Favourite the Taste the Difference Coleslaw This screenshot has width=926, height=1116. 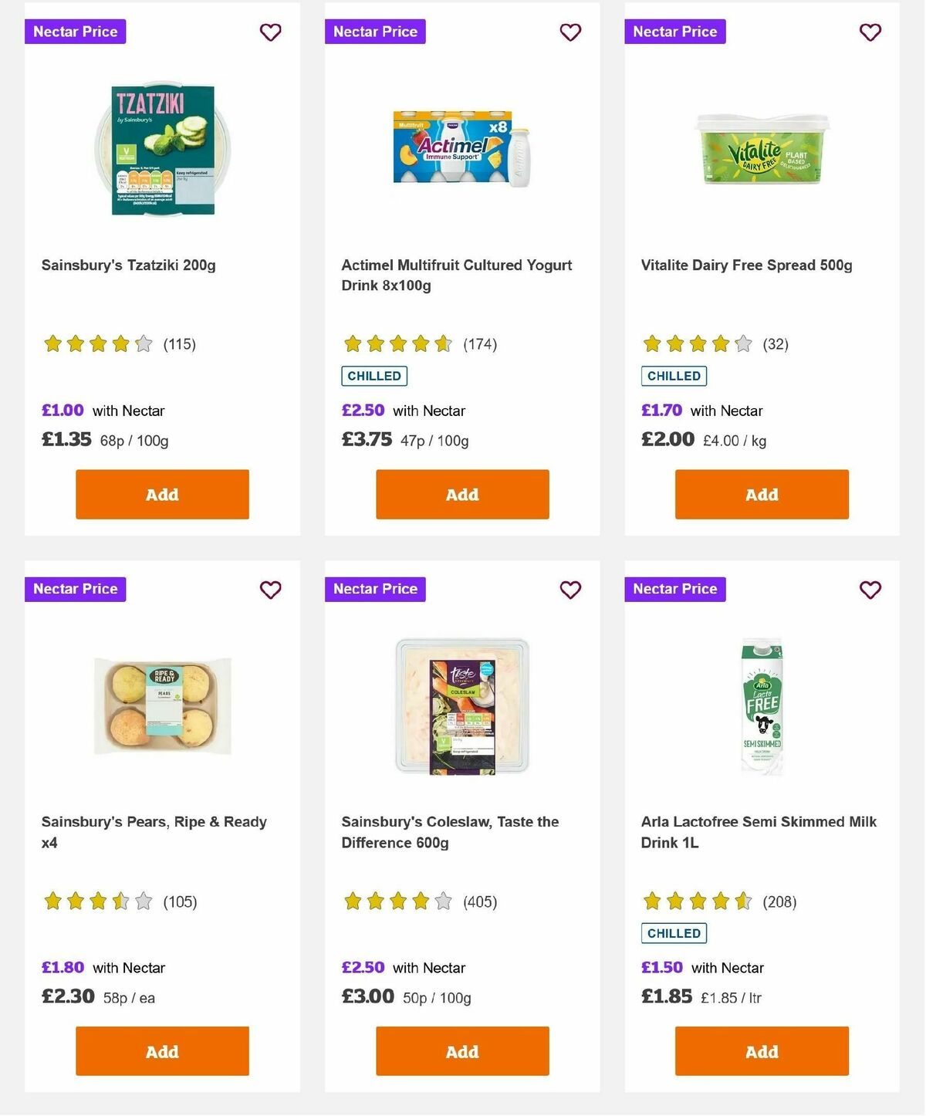tap(570, 590)
